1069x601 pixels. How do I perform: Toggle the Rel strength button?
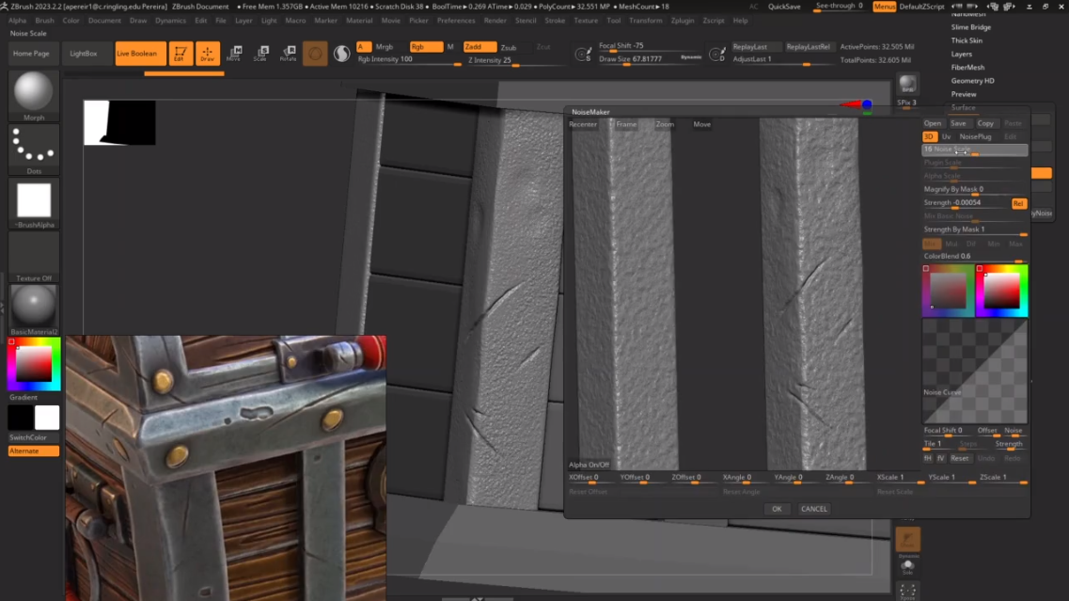click(x=1018, y=203)
